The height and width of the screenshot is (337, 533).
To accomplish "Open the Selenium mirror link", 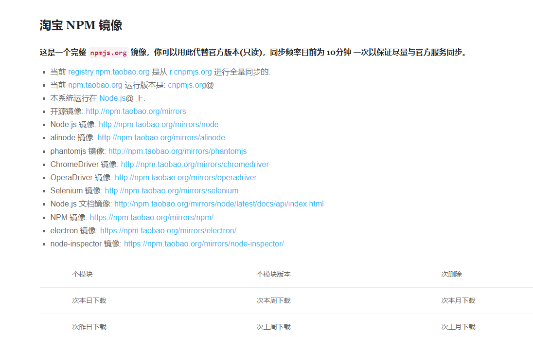I will 172,190.
